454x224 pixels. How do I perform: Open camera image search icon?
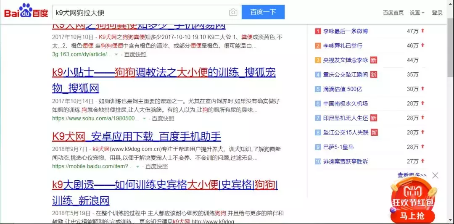point(233,12)
